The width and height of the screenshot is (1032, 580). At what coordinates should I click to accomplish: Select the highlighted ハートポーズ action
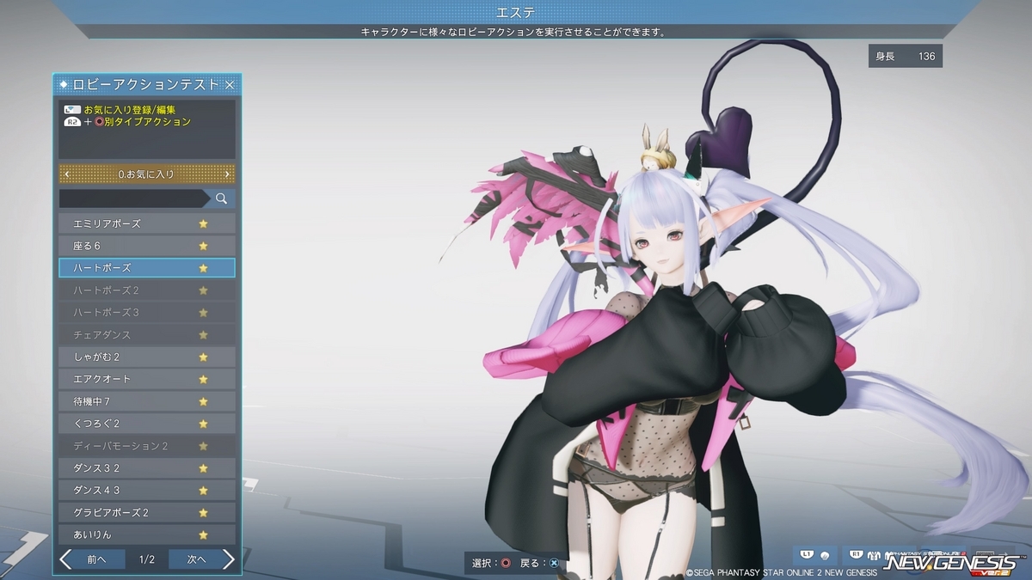(x=147, y=268)
